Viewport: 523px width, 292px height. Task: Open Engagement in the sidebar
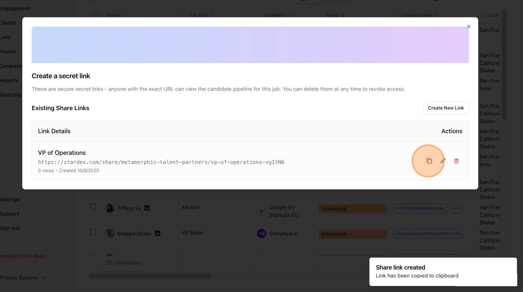(x=15, y=8)
